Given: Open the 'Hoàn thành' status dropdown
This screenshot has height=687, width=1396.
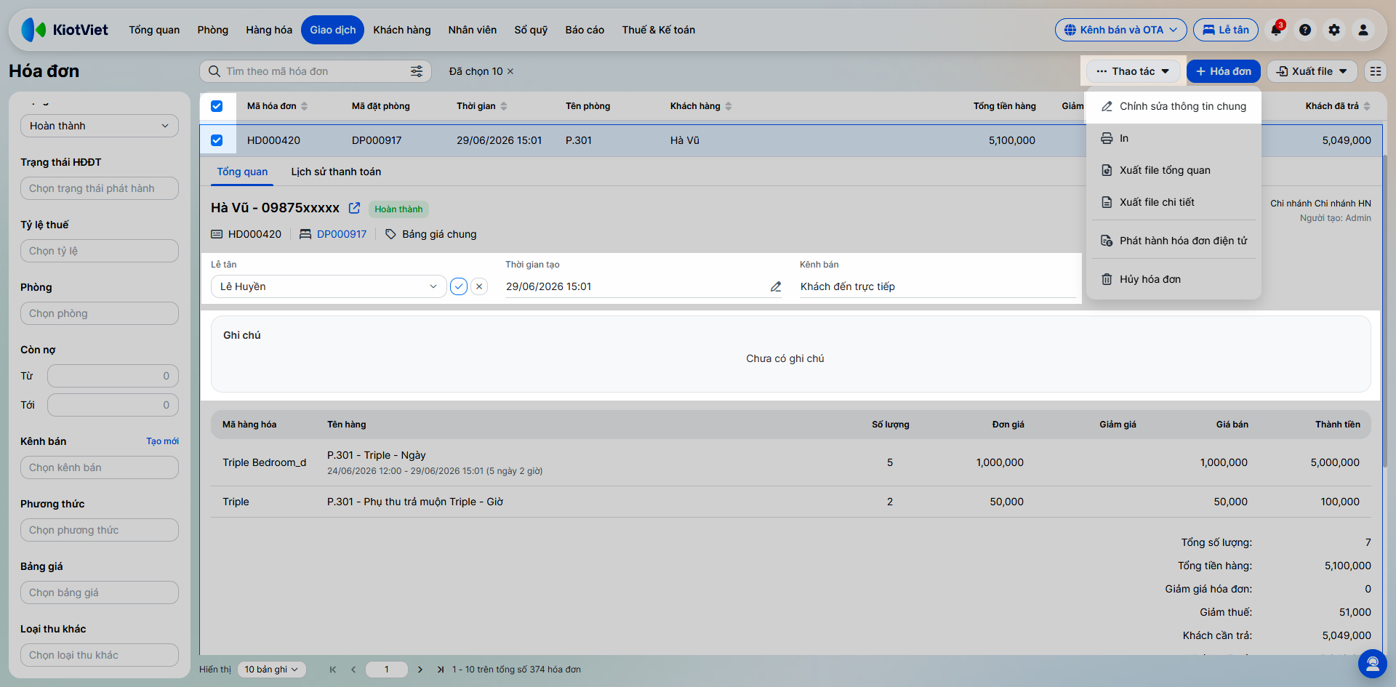Looking at the screenshot, I should 100,126.
